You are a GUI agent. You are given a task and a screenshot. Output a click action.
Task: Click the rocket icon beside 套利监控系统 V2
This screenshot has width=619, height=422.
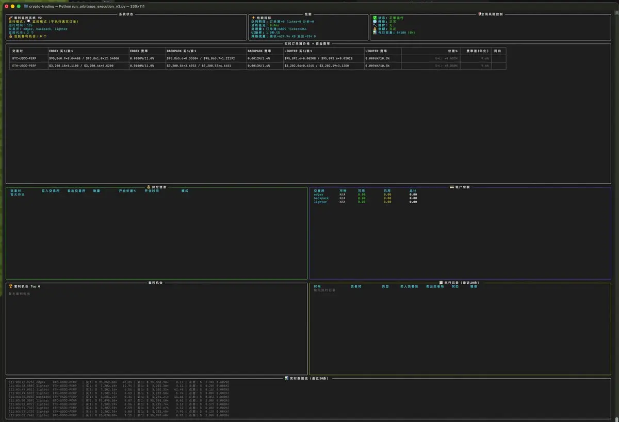point(10,18)
